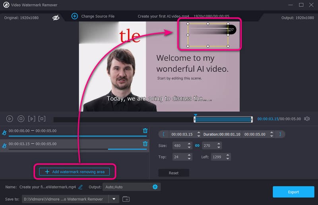Adjust the Left position stepper
The image size is (318, 205).
pos(228,157)
